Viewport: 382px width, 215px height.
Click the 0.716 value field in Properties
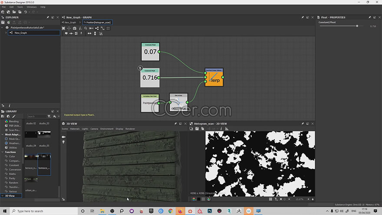pos(373,26)
